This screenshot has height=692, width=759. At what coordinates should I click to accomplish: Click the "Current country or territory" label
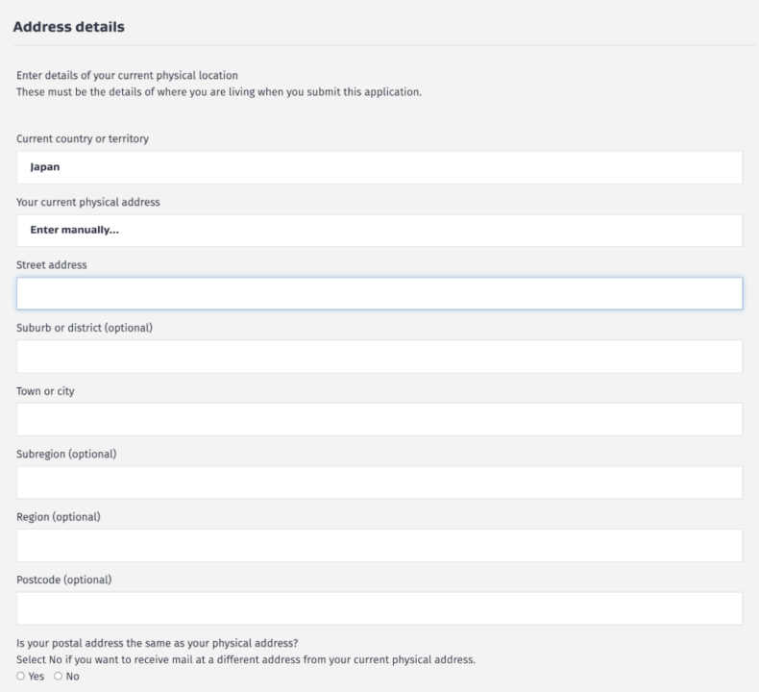pos(83,138)
